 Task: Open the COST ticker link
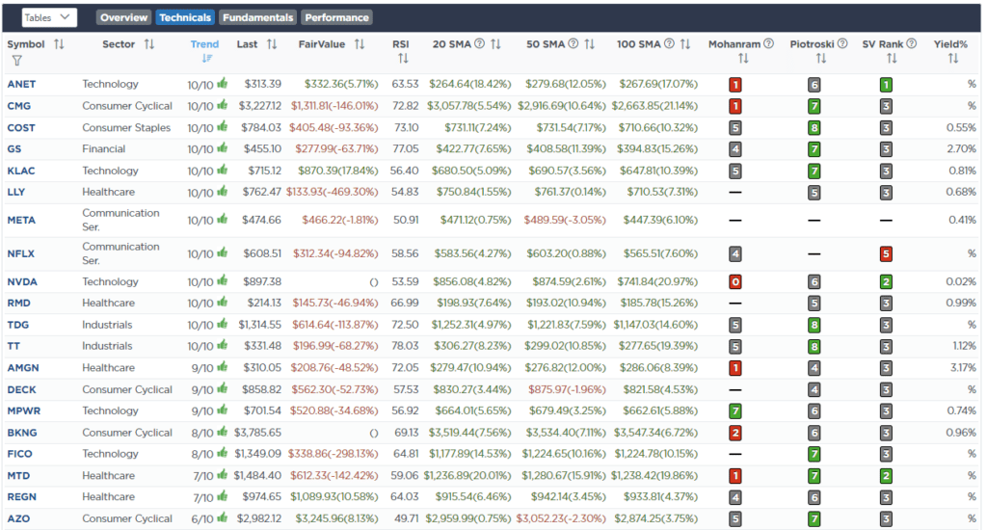[x=21, y=127]
